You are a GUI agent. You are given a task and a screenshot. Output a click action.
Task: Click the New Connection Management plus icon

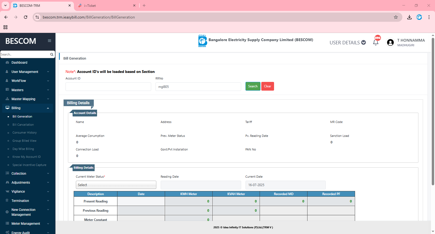pyautogui.click(x=7, y=212)
